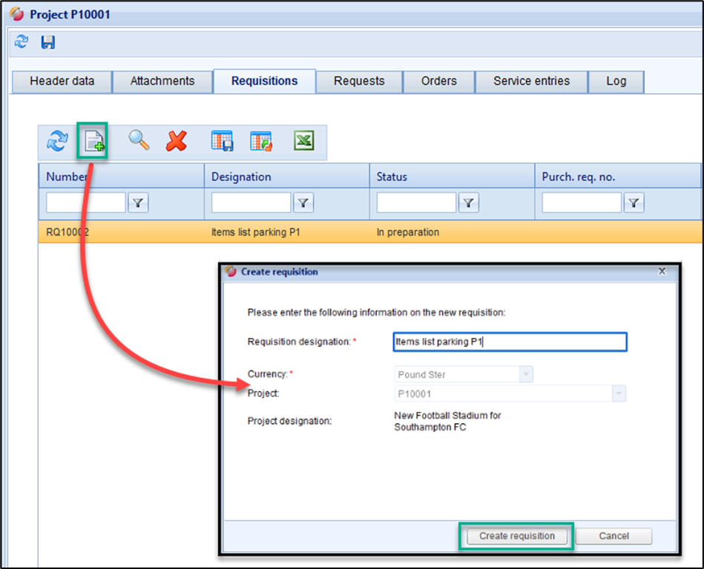Switch to the Header data tab

[62, 81]
